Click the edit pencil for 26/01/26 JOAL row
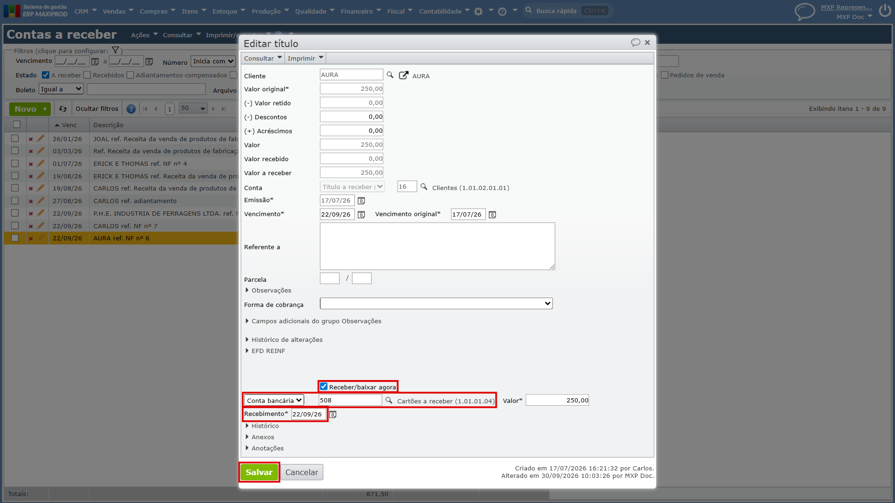The image size is (895, 503). tap(41, 139)
